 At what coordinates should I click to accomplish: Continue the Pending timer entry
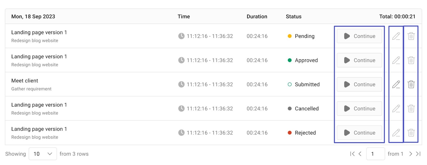point(359,36)
